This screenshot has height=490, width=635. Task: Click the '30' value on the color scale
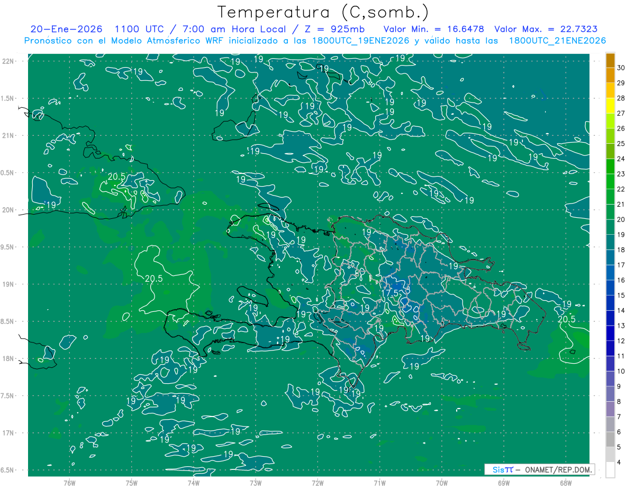[x=621, y=68]
